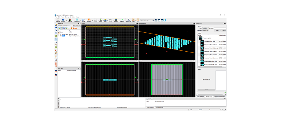Click the EME port toolbar icon
The width and height of the screenshot is (281, 125).
click(122, 20)
